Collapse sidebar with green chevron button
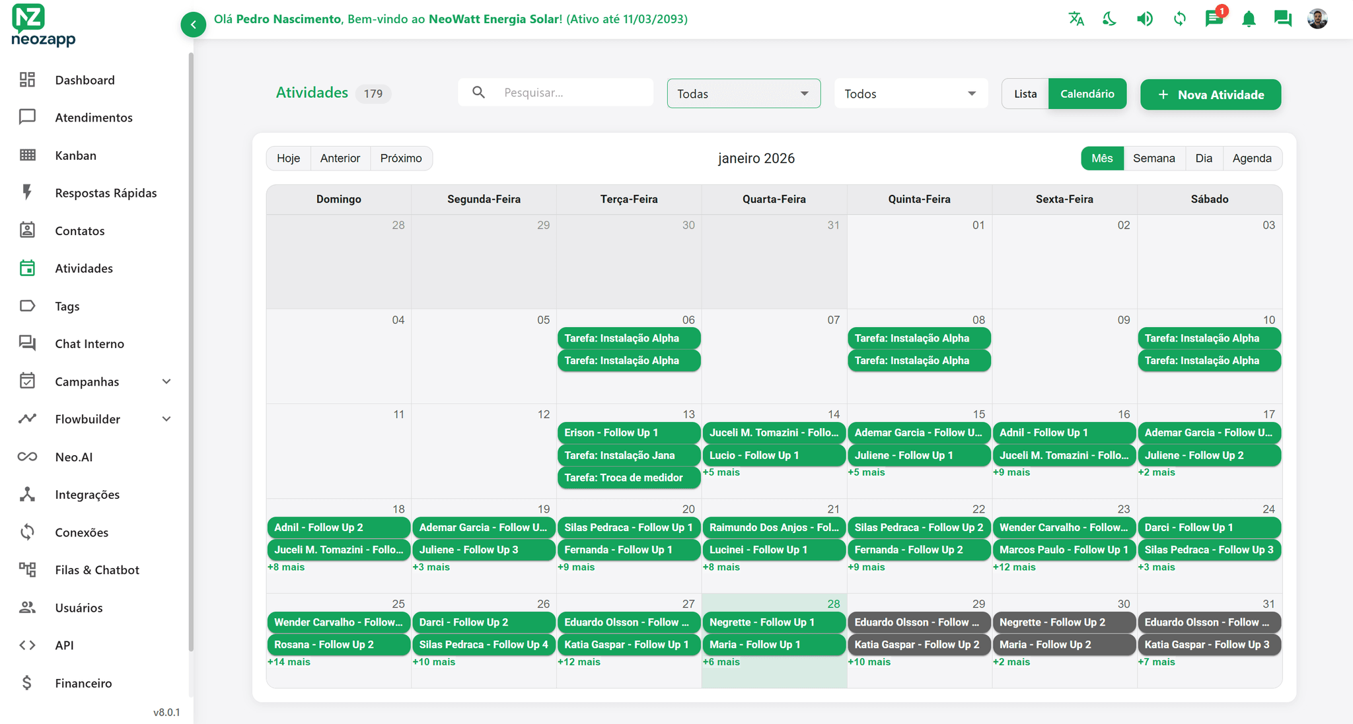 [193, 25]
